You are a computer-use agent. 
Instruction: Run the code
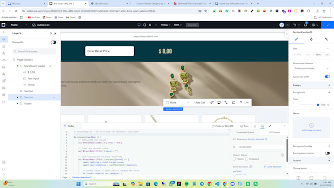[244, 126]
